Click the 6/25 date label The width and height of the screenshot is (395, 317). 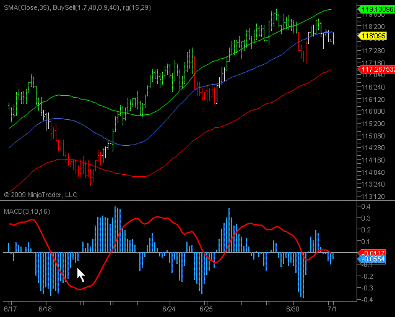click(x=206, y=307)
